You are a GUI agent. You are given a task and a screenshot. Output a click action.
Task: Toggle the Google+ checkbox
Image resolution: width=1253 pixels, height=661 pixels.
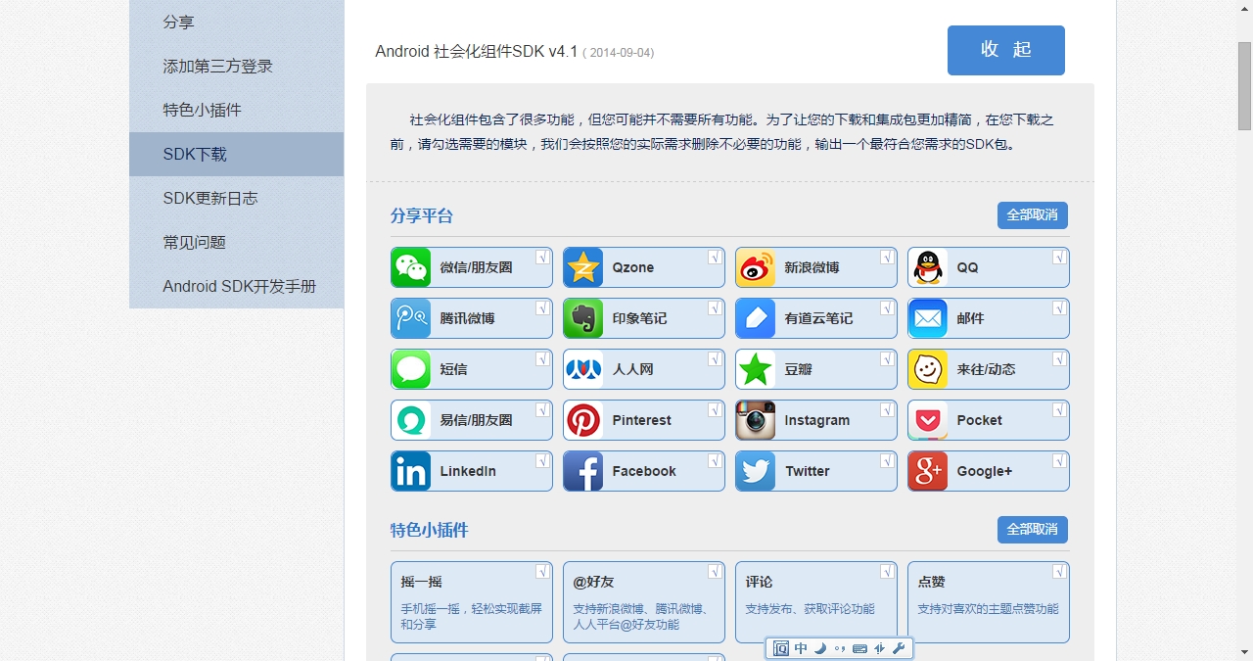(1059, 460)
